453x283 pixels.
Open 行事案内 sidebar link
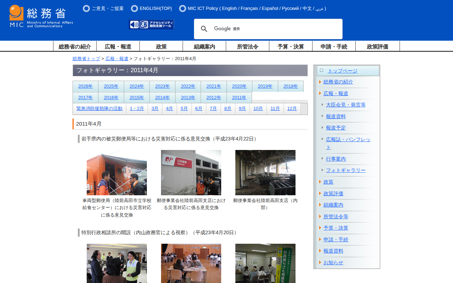(x=336, y=159)
